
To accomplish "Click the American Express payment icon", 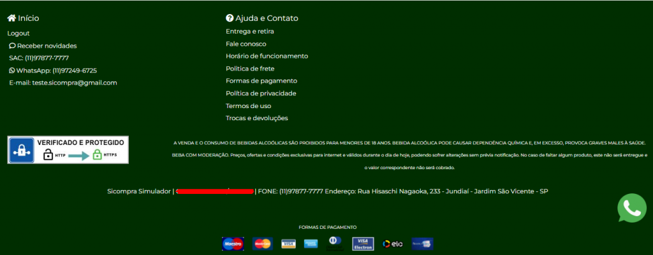I will pyautogui.click(x=311, y=243).
